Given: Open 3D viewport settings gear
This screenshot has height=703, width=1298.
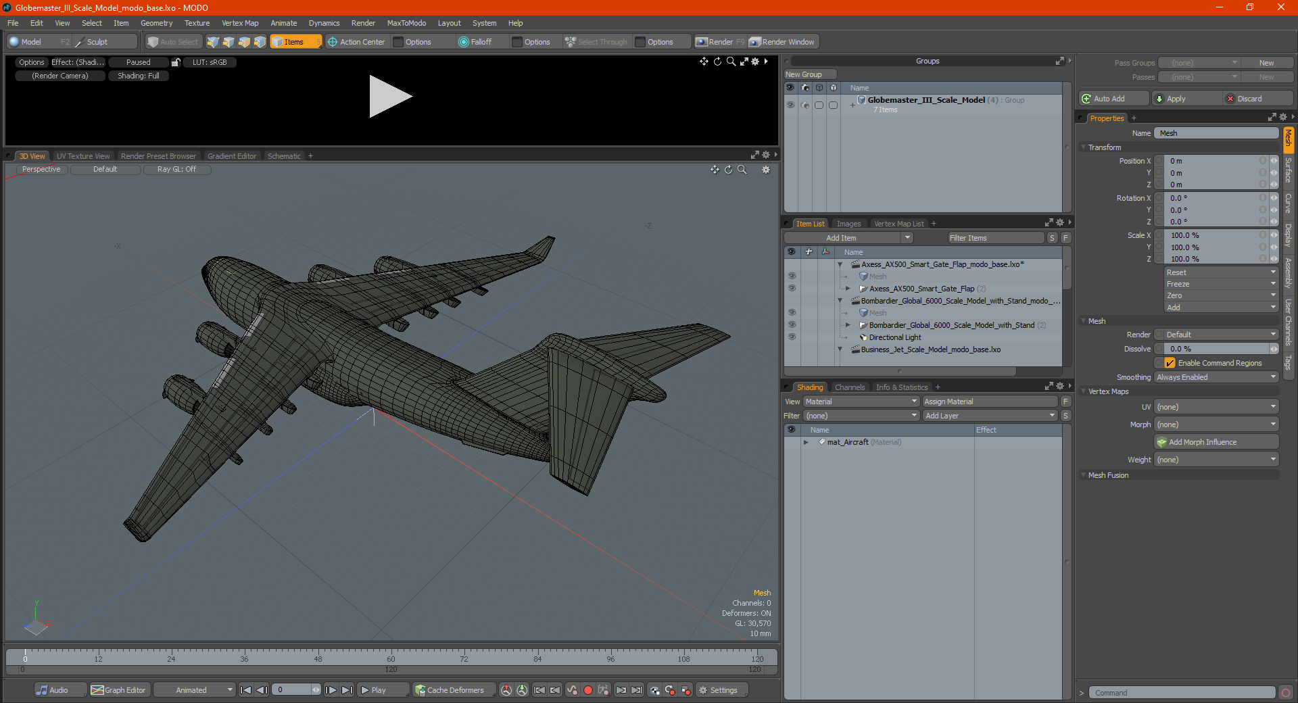Looking at the screenshot, I should [x=766, y=170].
